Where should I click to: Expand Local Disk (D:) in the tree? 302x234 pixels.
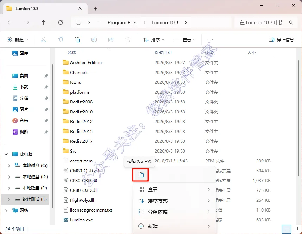coord(9,176)
